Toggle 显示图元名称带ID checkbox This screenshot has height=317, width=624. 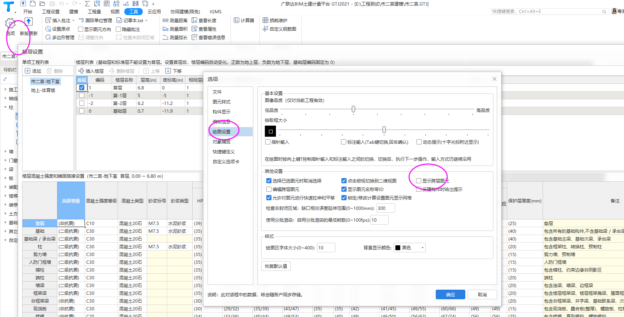[x=344, y=189]
